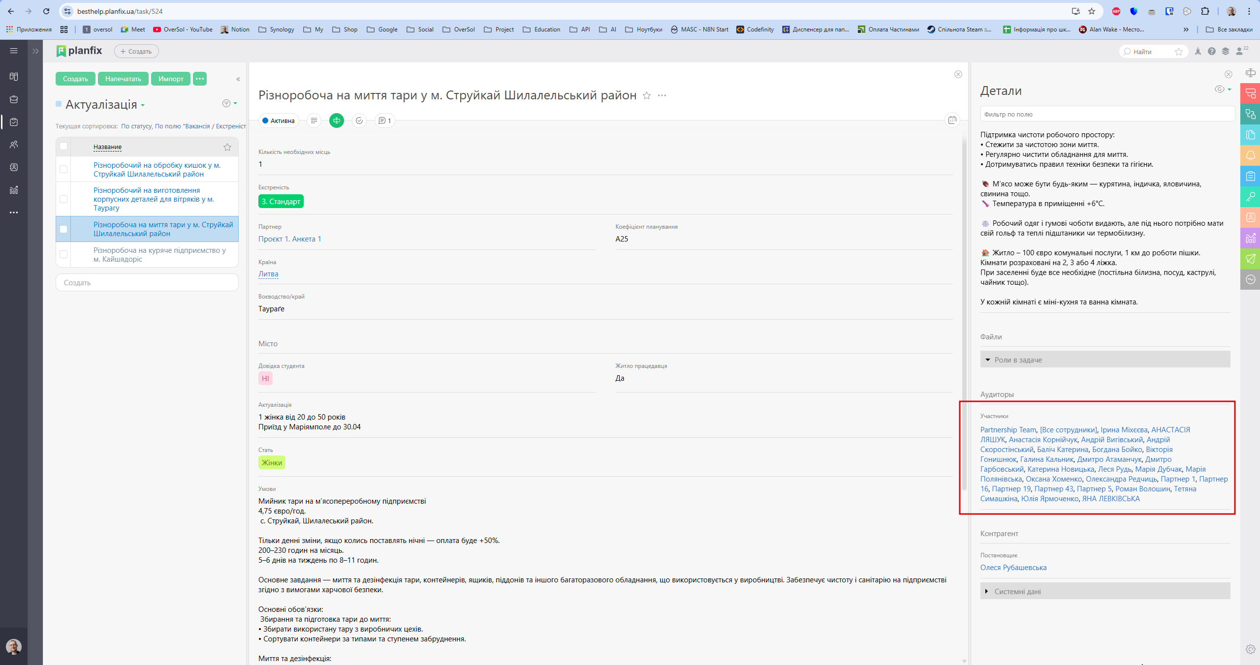The width and height of the screenshot is (1260, 665).
Task: Open the comments icon showing 1
Action: click(x=384, y=121)
